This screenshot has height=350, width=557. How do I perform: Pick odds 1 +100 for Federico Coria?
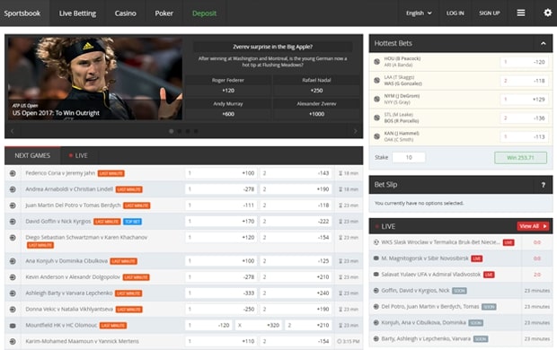click(221, 173)
